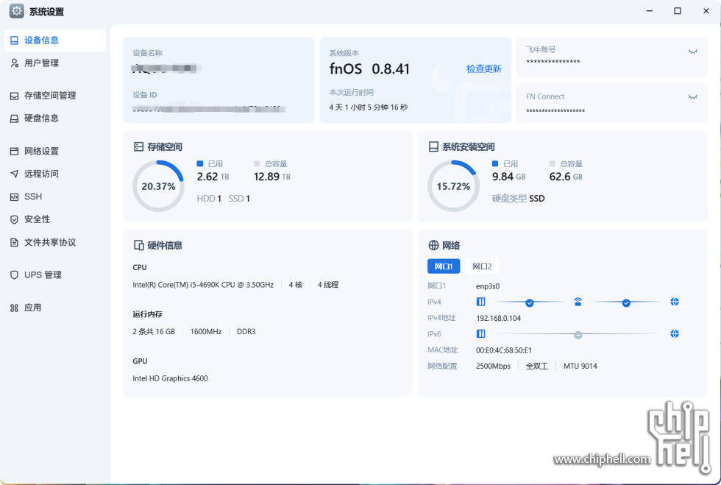Click the uptime 4 天 1 小时 text
721x485 pixels.
tap(369, 107)
